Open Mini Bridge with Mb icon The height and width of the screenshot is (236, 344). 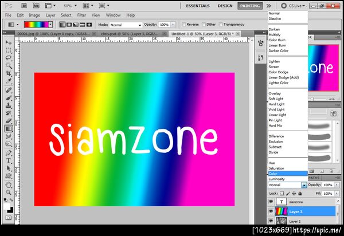point(36,6)
